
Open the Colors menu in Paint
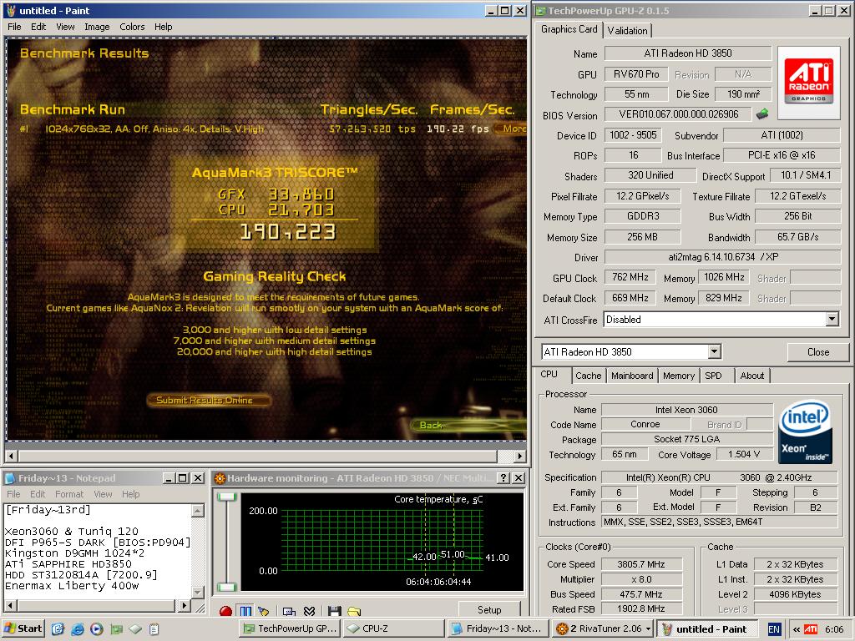[132, 27]
